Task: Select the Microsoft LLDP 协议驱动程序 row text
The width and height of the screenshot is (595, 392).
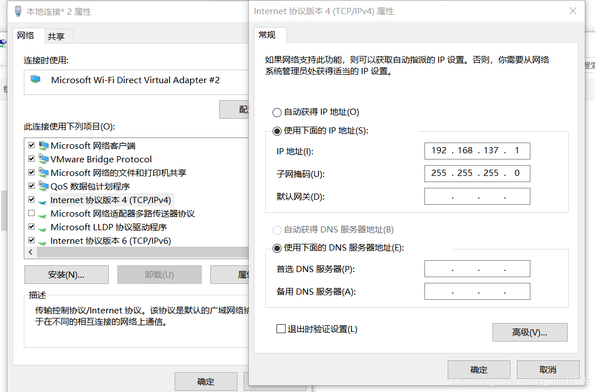Action: click(109, 227)
